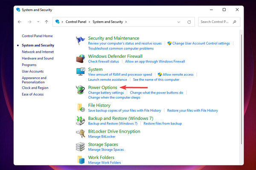Screen dimensions: 256x170
Task: Open Network and Internet category
Action: [38, 52]
